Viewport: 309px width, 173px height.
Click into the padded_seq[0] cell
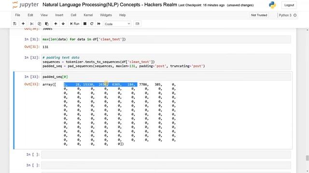(166, 77)
